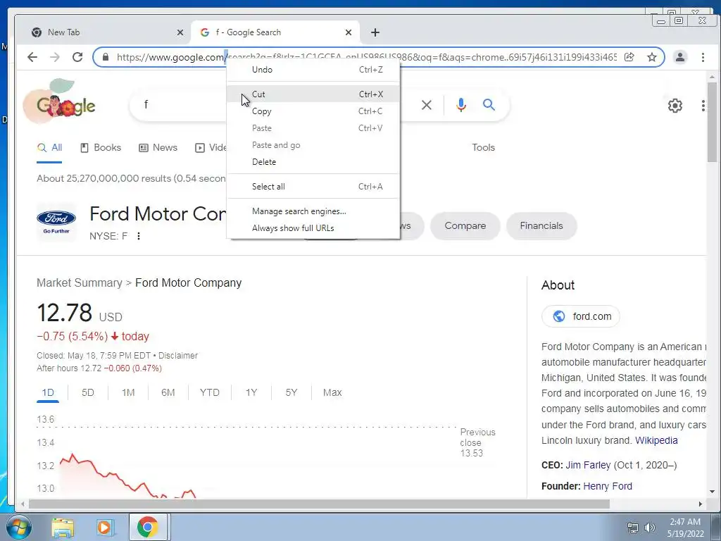721x541 pixels.
Task: Open the Tools search options
Action: tap(483, 148)
